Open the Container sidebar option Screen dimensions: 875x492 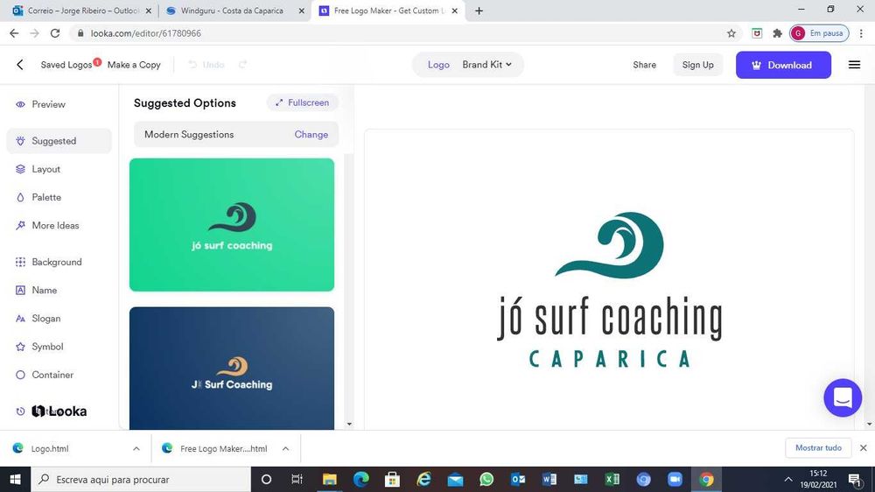[45, 375]
